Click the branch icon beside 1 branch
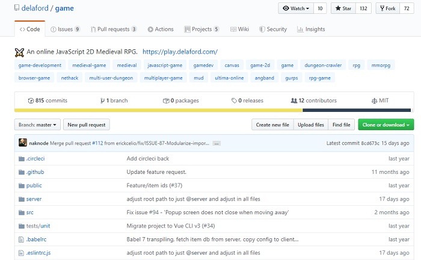The image size is (421, 260). coord(102,101)
